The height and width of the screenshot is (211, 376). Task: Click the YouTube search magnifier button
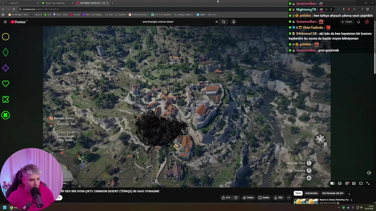pos(224,22)
